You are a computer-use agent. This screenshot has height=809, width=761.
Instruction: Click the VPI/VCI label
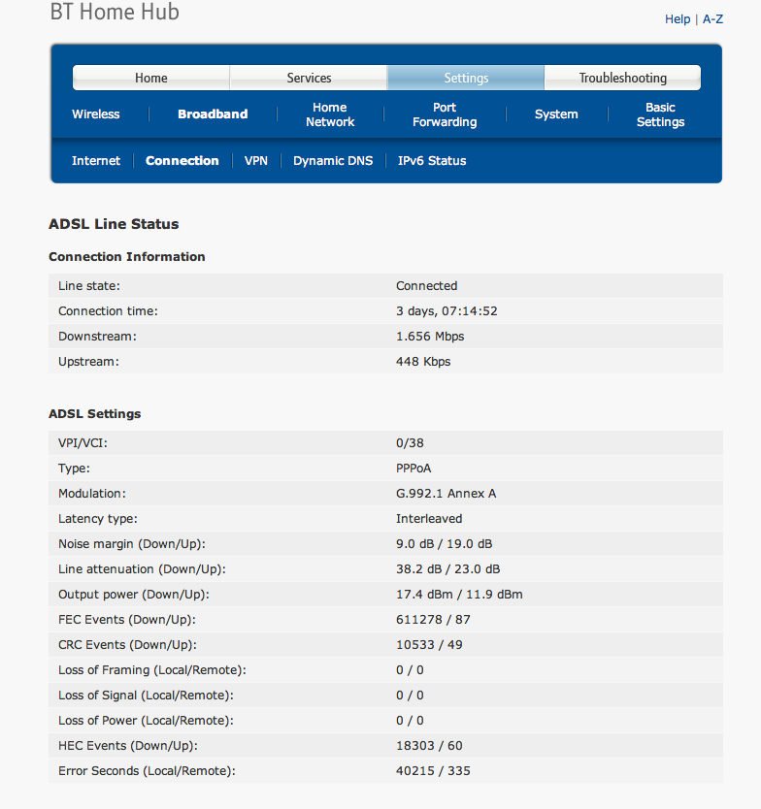click(83, 443)
